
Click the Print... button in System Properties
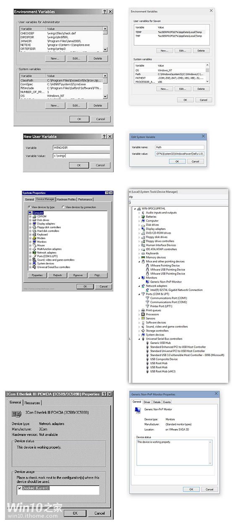98,275
